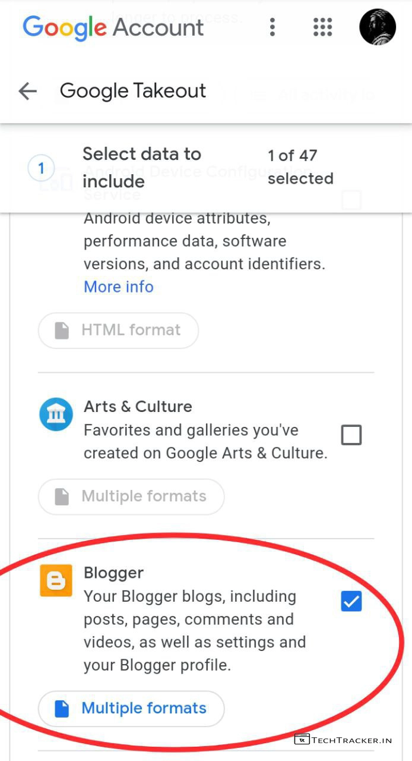Click the Blogger product icon
The width and height of the screenshot is (412, 761).
point(56,580)
